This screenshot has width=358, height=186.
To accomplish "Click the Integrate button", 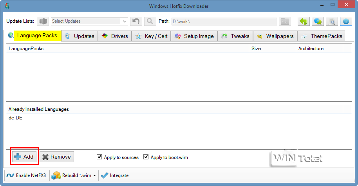I will click(x=115, y=175).
